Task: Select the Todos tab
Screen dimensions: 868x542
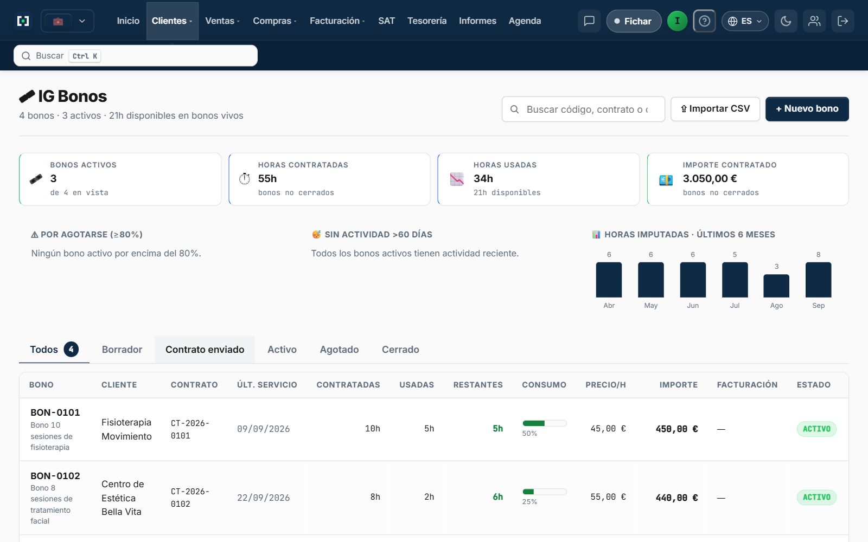Action: (54, 350)
